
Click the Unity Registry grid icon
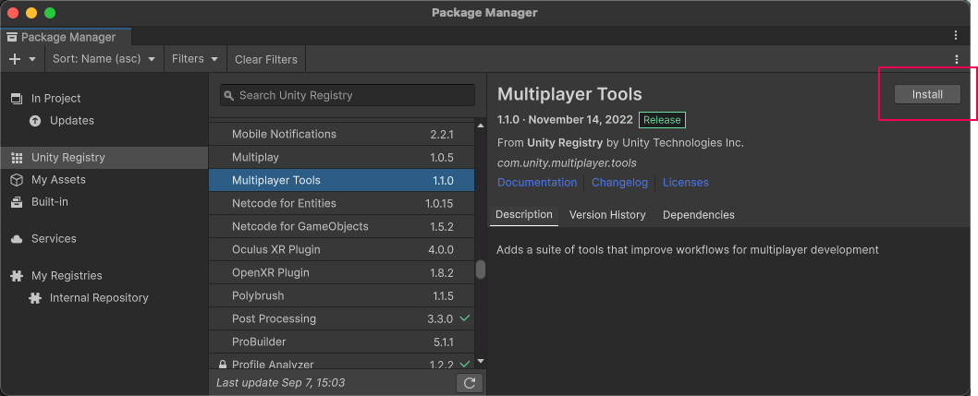click(x=16, y=158)
